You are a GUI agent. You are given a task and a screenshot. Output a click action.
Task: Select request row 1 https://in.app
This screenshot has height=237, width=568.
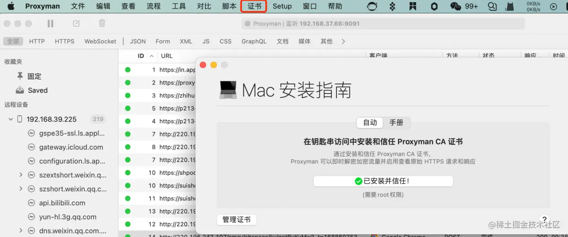click(157, 70)
